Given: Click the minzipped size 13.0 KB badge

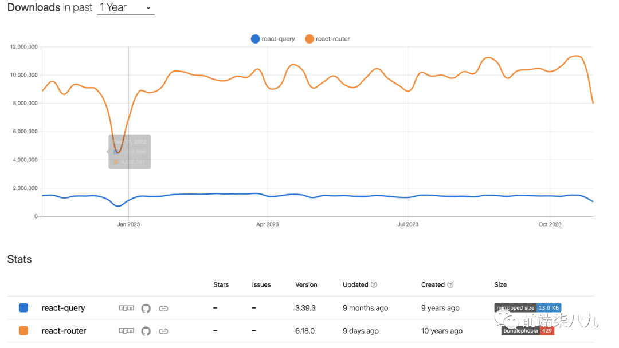Looking at the screenshot, I should click(x=527, y=307).
